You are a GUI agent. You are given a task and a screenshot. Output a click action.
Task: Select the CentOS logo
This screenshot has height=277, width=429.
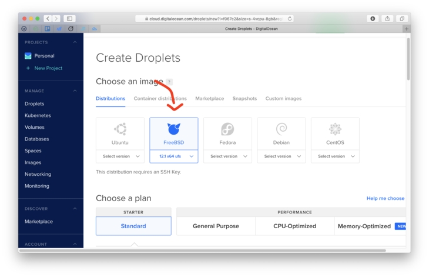click(x=335, y=129)
